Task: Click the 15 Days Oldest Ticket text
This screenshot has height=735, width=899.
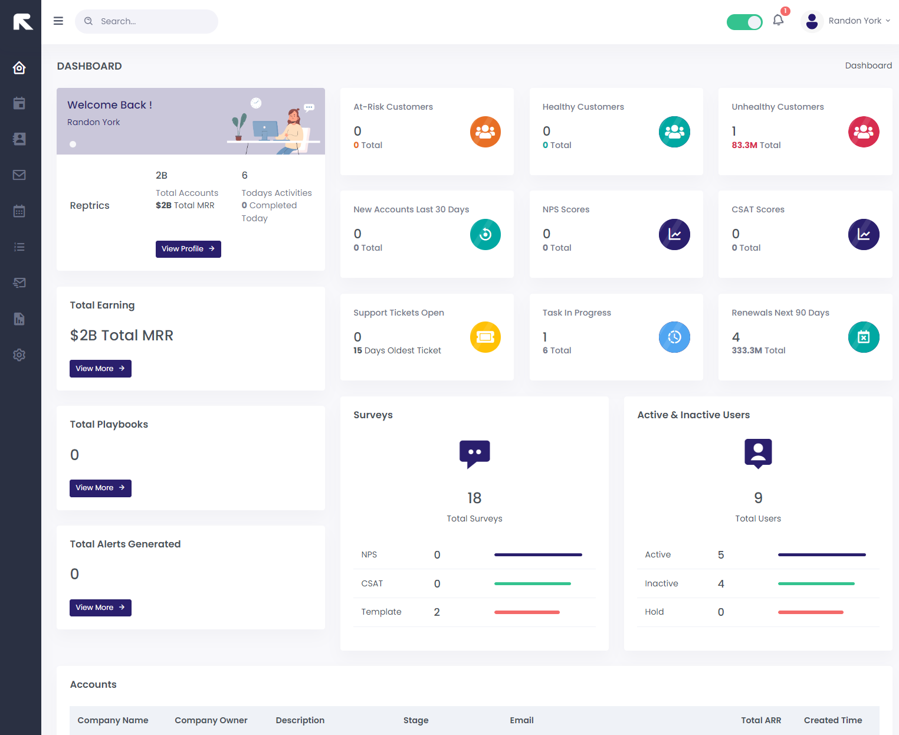Action: pos(397,350)
